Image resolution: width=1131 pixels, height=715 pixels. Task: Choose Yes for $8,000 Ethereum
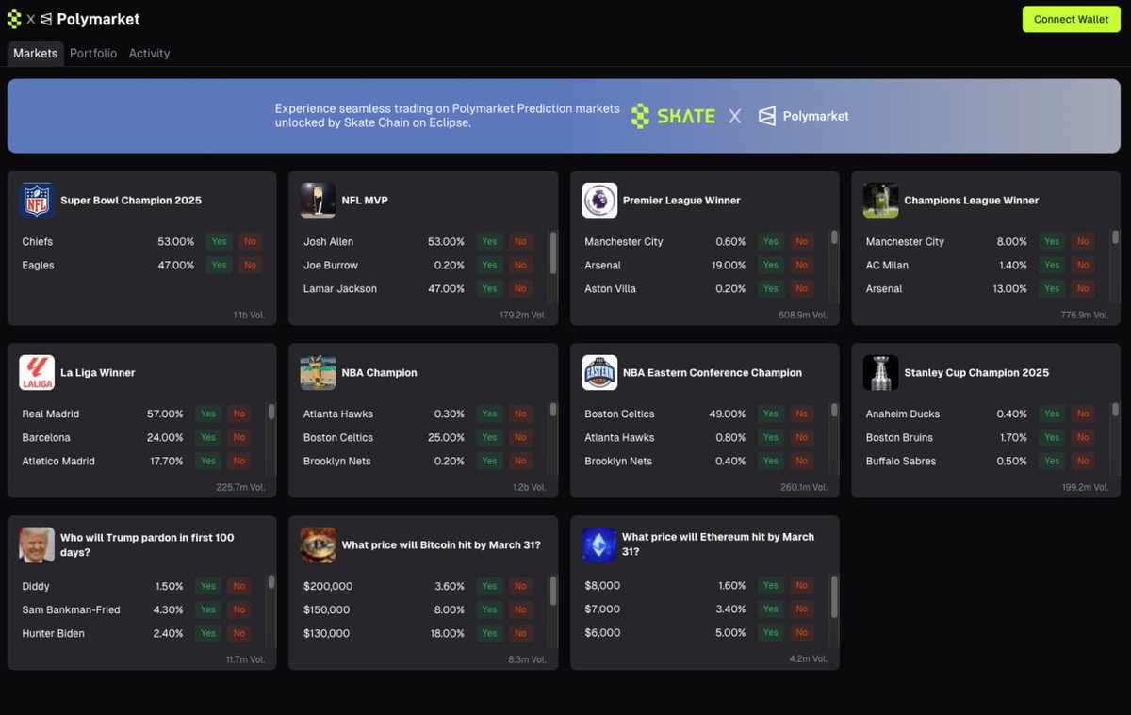tap(771, 585)
